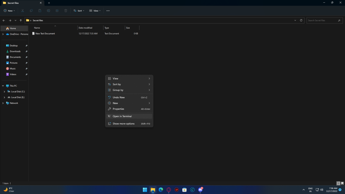Click the Cut scissors icon in toolbar

[x=23, y=11]
